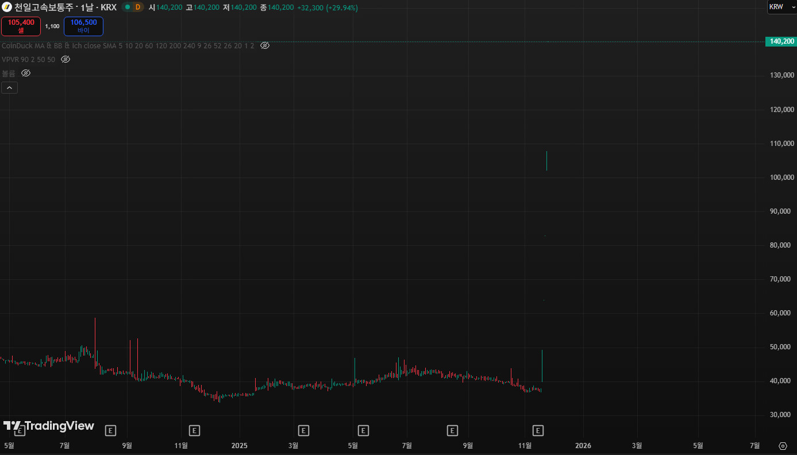The height and width of the screenshot is (455, 797).
Task: Click the tall candle near the 110,000 level
Action: click(x=546, y=161)
